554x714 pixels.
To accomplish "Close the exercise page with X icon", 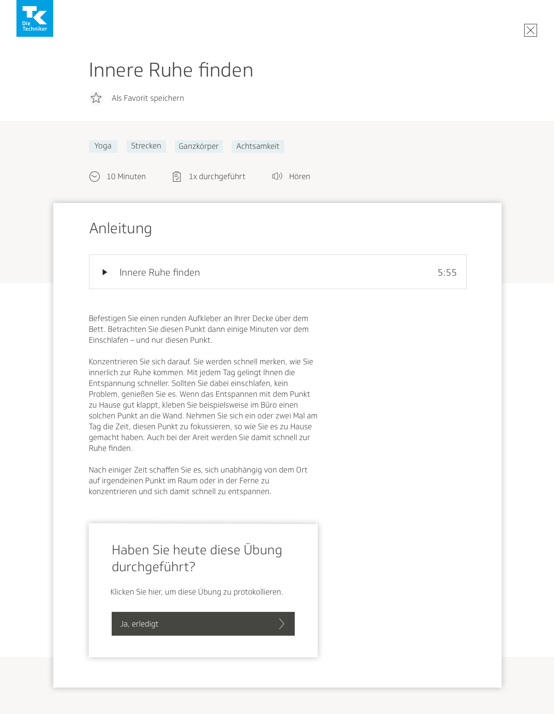I will [530, 30].
